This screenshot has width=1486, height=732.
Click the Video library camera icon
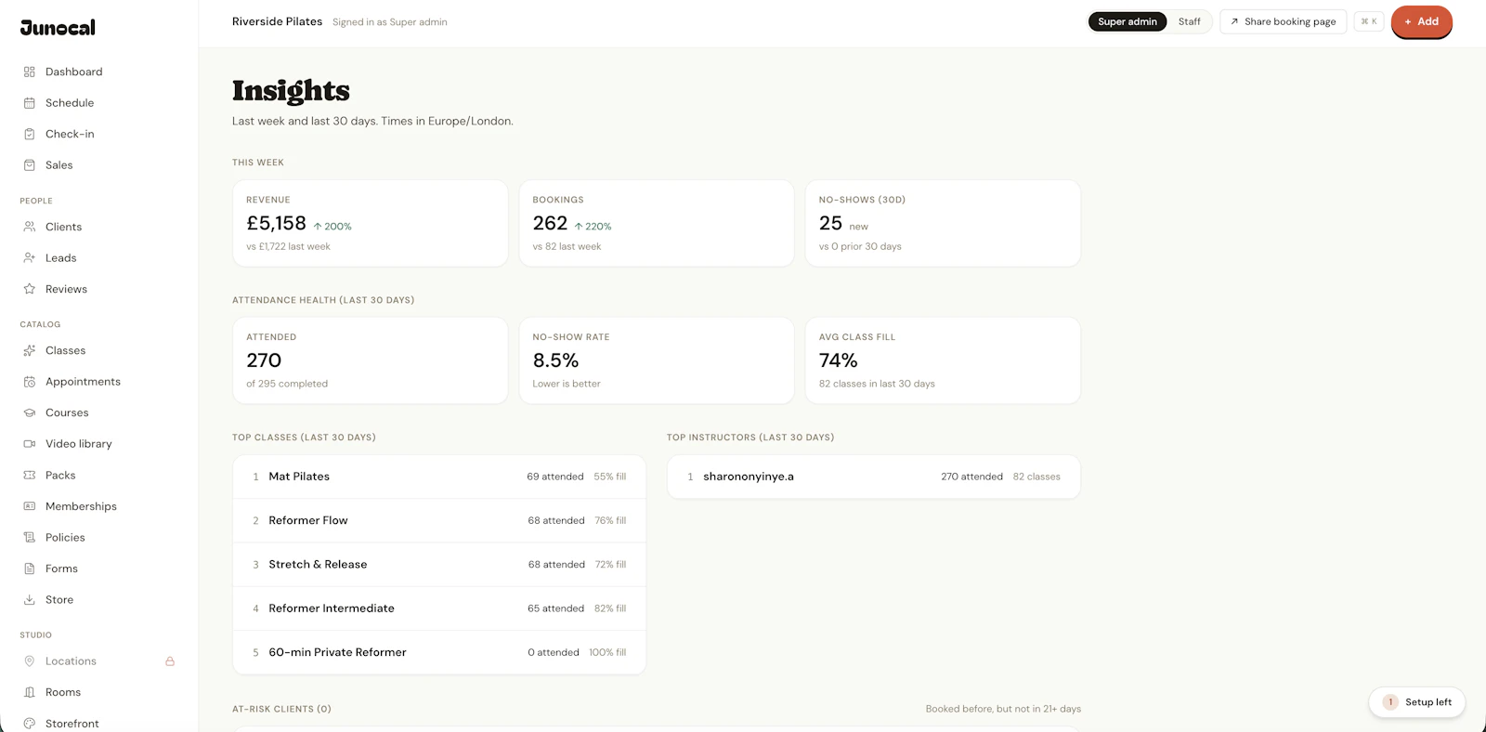pos(30,444)
